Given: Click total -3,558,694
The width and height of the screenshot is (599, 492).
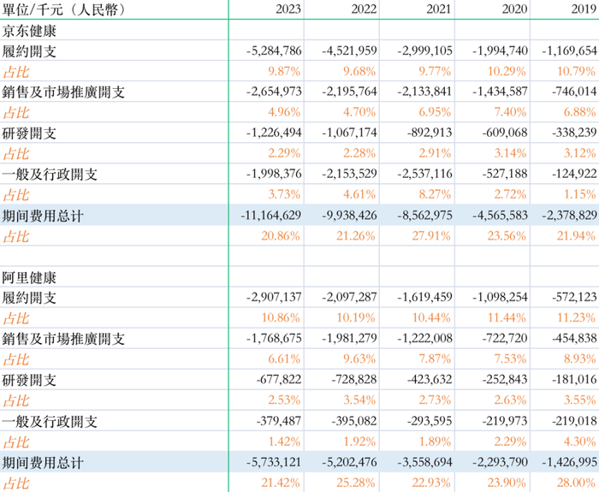Looking at the screenshot, I should click(424, 462).
